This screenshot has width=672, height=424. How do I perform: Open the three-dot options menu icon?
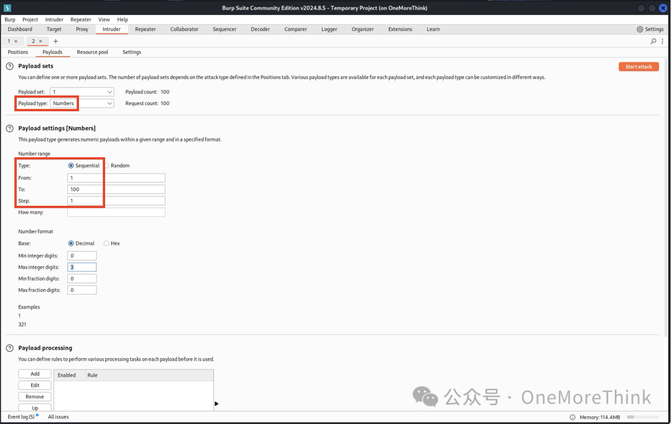tap(663, 41)
